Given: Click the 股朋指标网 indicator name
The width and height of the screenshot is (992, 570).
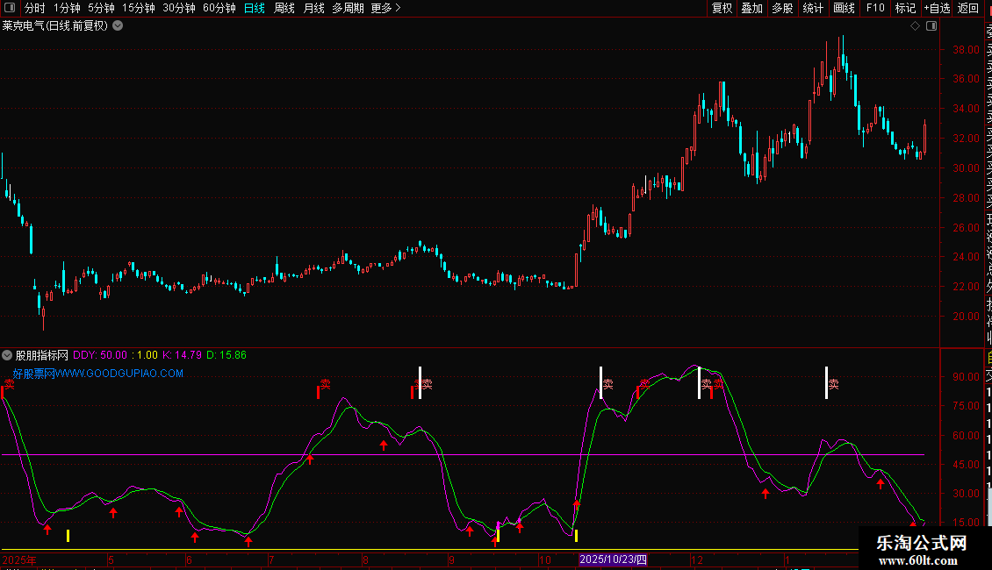Looking at the screenshot, I should click(42, 355).
